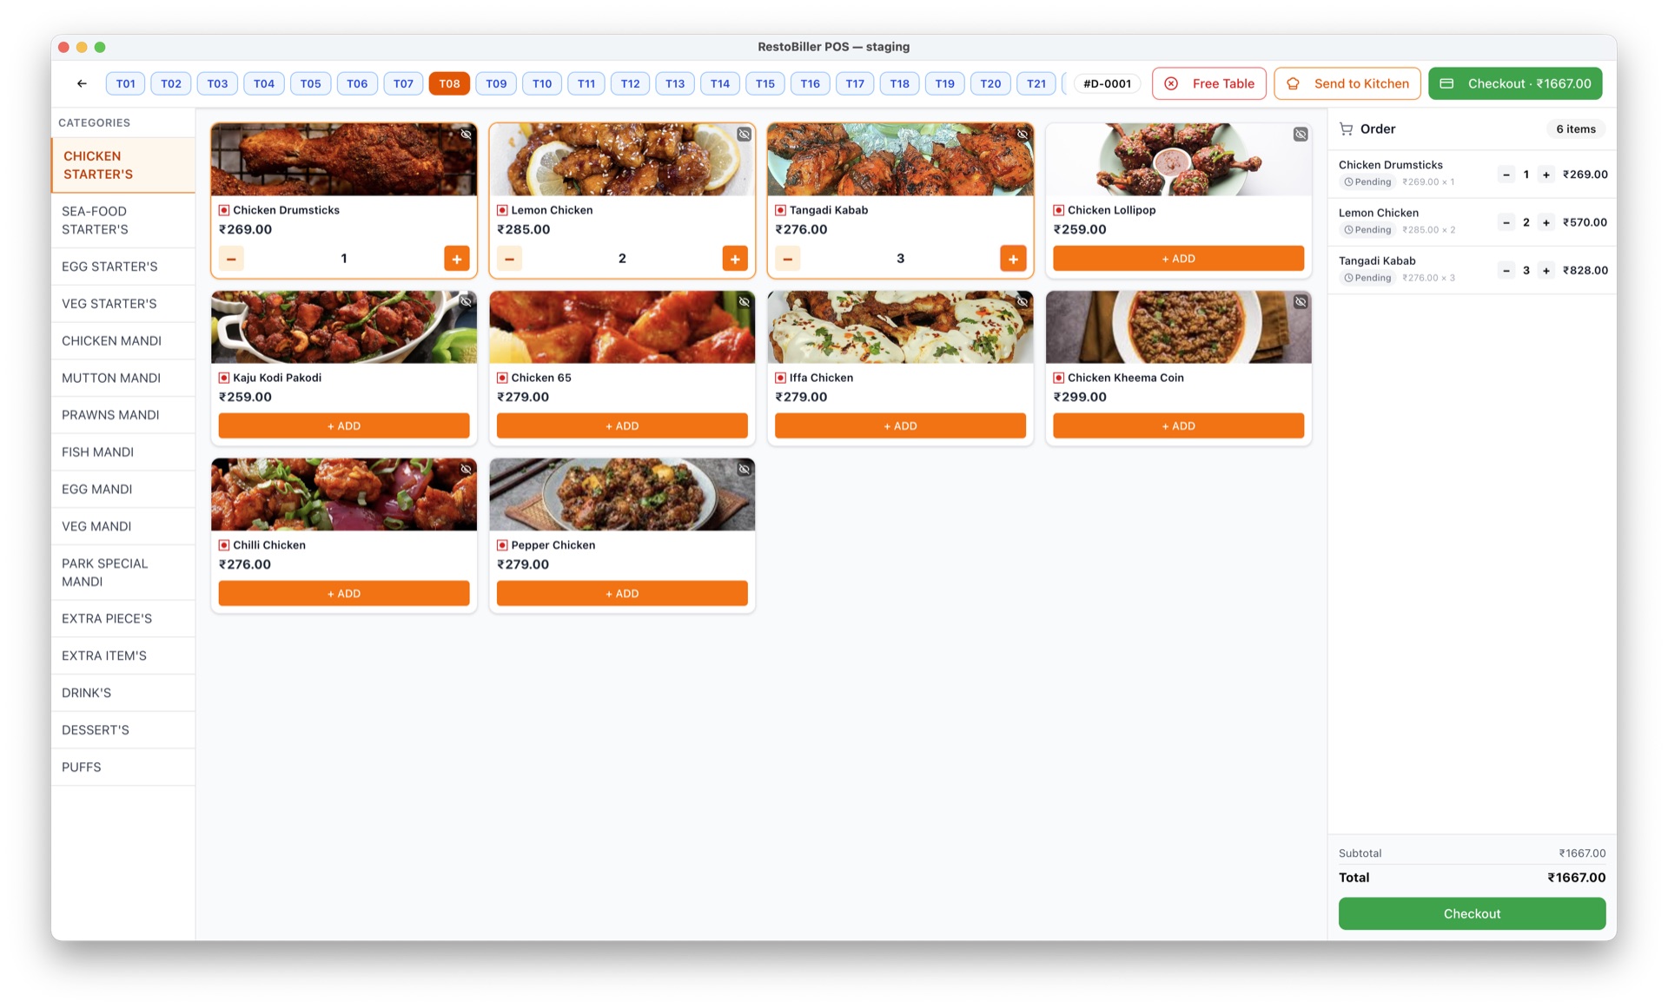
Task: Open Fish Mandi category
Action: point(123,452)
